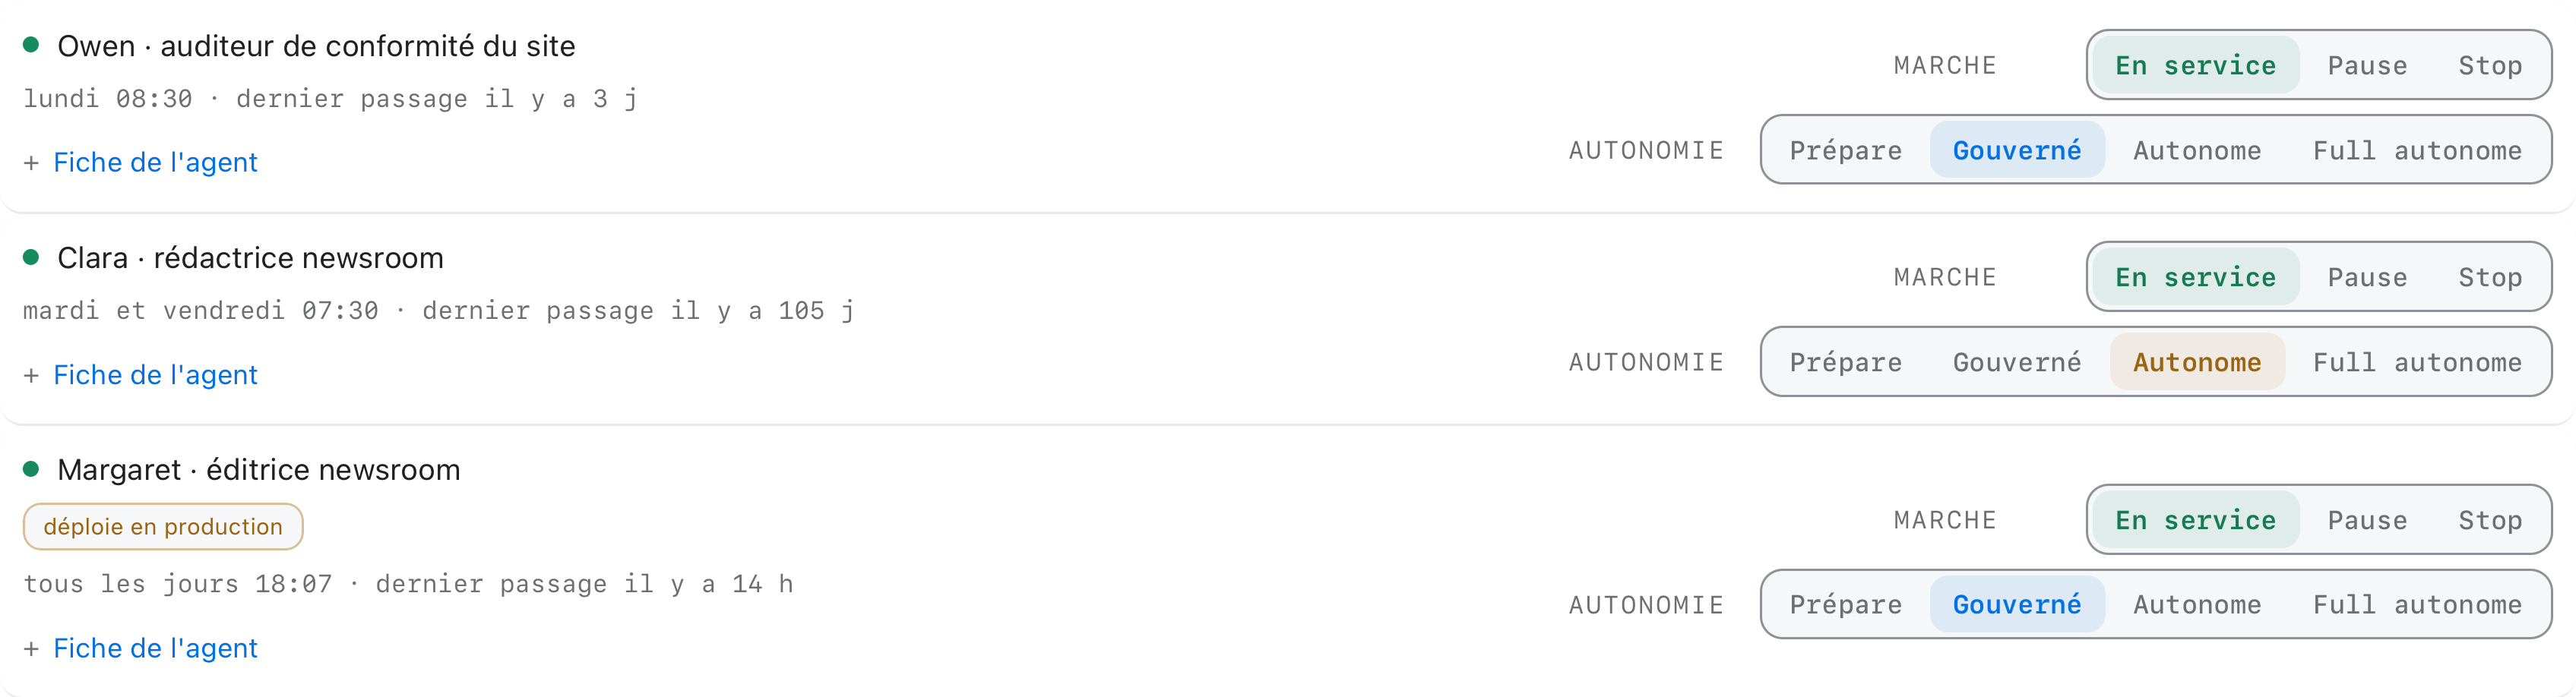Pause Clara's newsroom agent
The image size is (2576, 697).
2367,278
